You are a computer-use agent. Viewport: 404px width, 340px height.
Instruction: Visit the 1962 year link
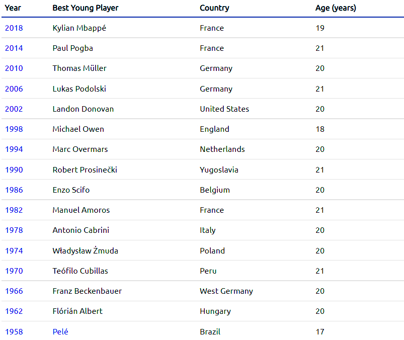(x=14, y=311)
